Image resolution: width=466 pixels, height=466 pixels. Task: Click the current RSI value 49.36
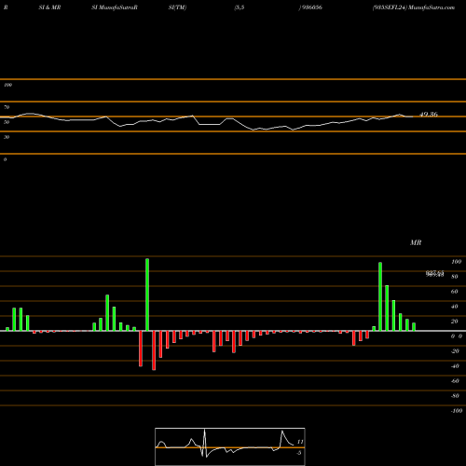click(429, 115)
